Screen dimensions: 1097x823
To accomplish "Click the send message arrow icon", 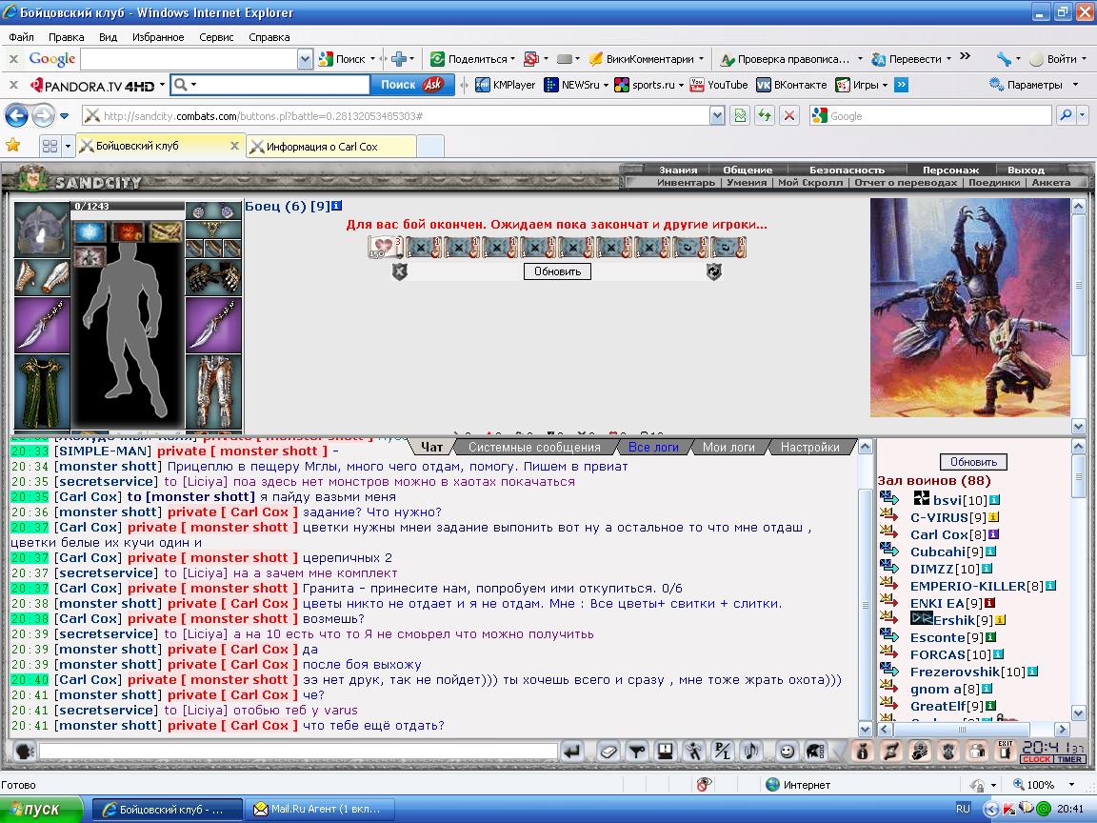I will (x=572, y=752).
